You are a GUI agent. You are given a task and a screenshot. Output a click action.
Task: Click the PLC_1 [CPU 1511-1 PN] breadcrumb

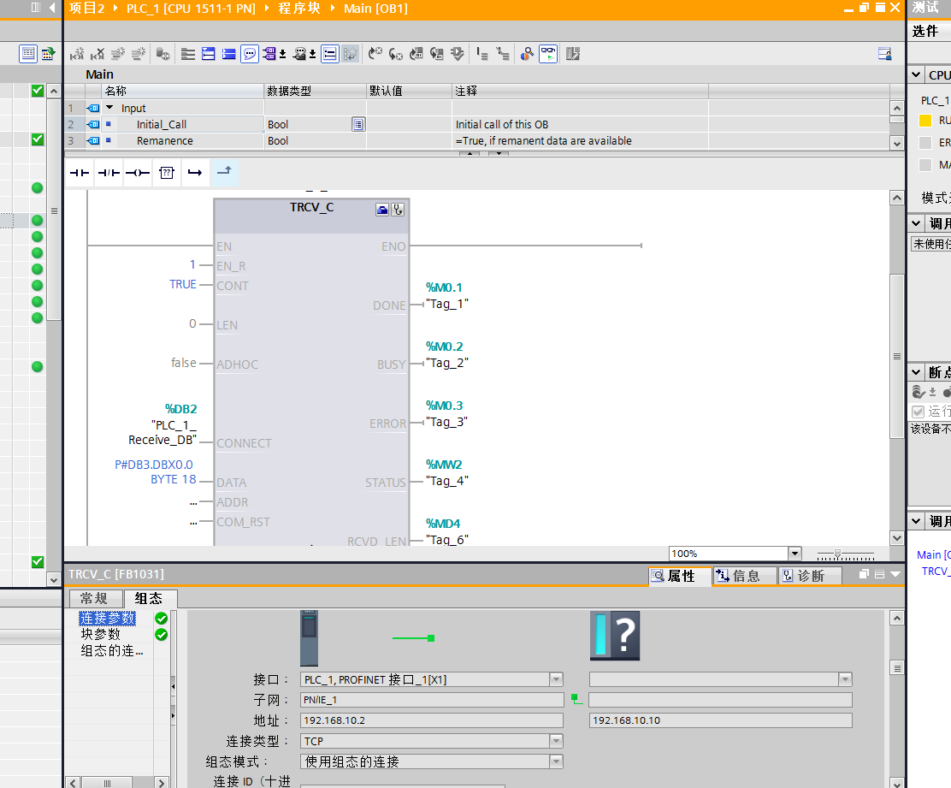pos(191,9)
